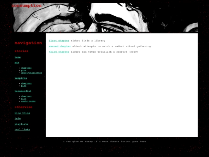Open the third chapter link
Viewport: 209px width, 157px height.
(59, 52)
